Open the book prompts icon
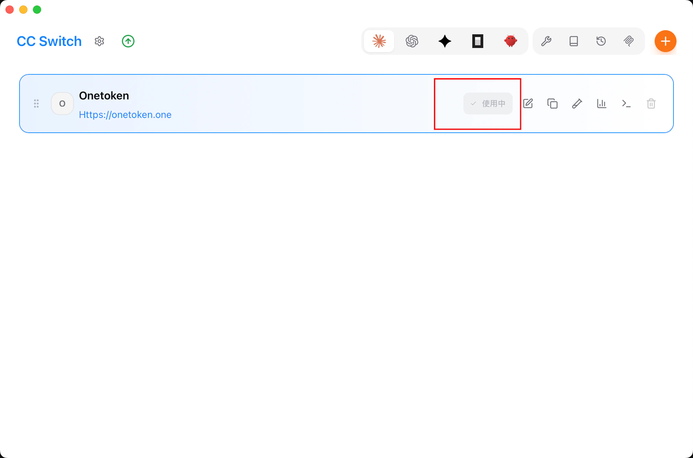 tap(574, 41)
